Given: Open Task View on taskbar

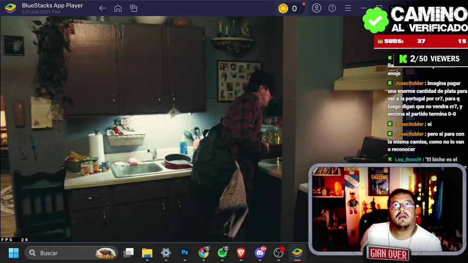Looking at the screenshot, I should [128, 253].
